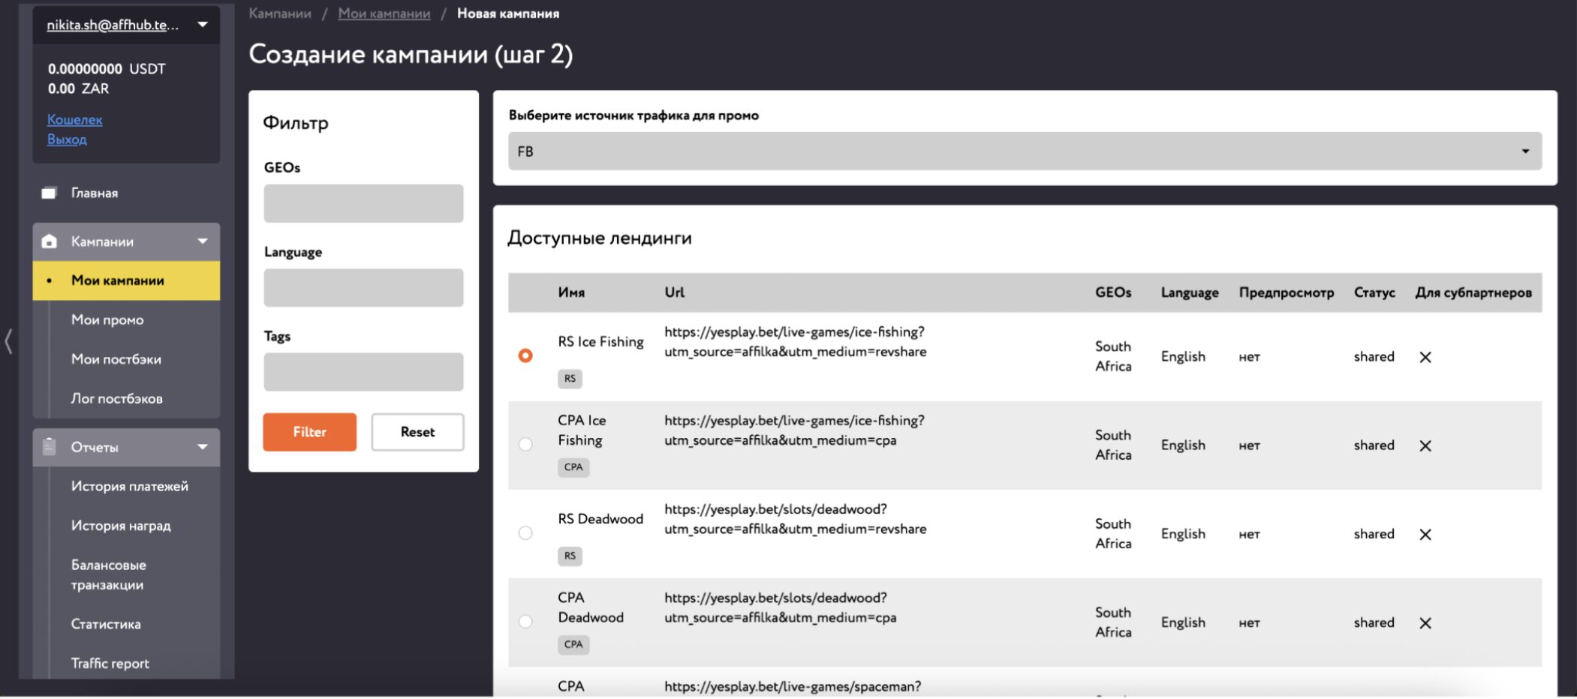Screen dimensions: 1577x699
Task: Click the Кампании section briefcase icon
Action: point(49,241)
